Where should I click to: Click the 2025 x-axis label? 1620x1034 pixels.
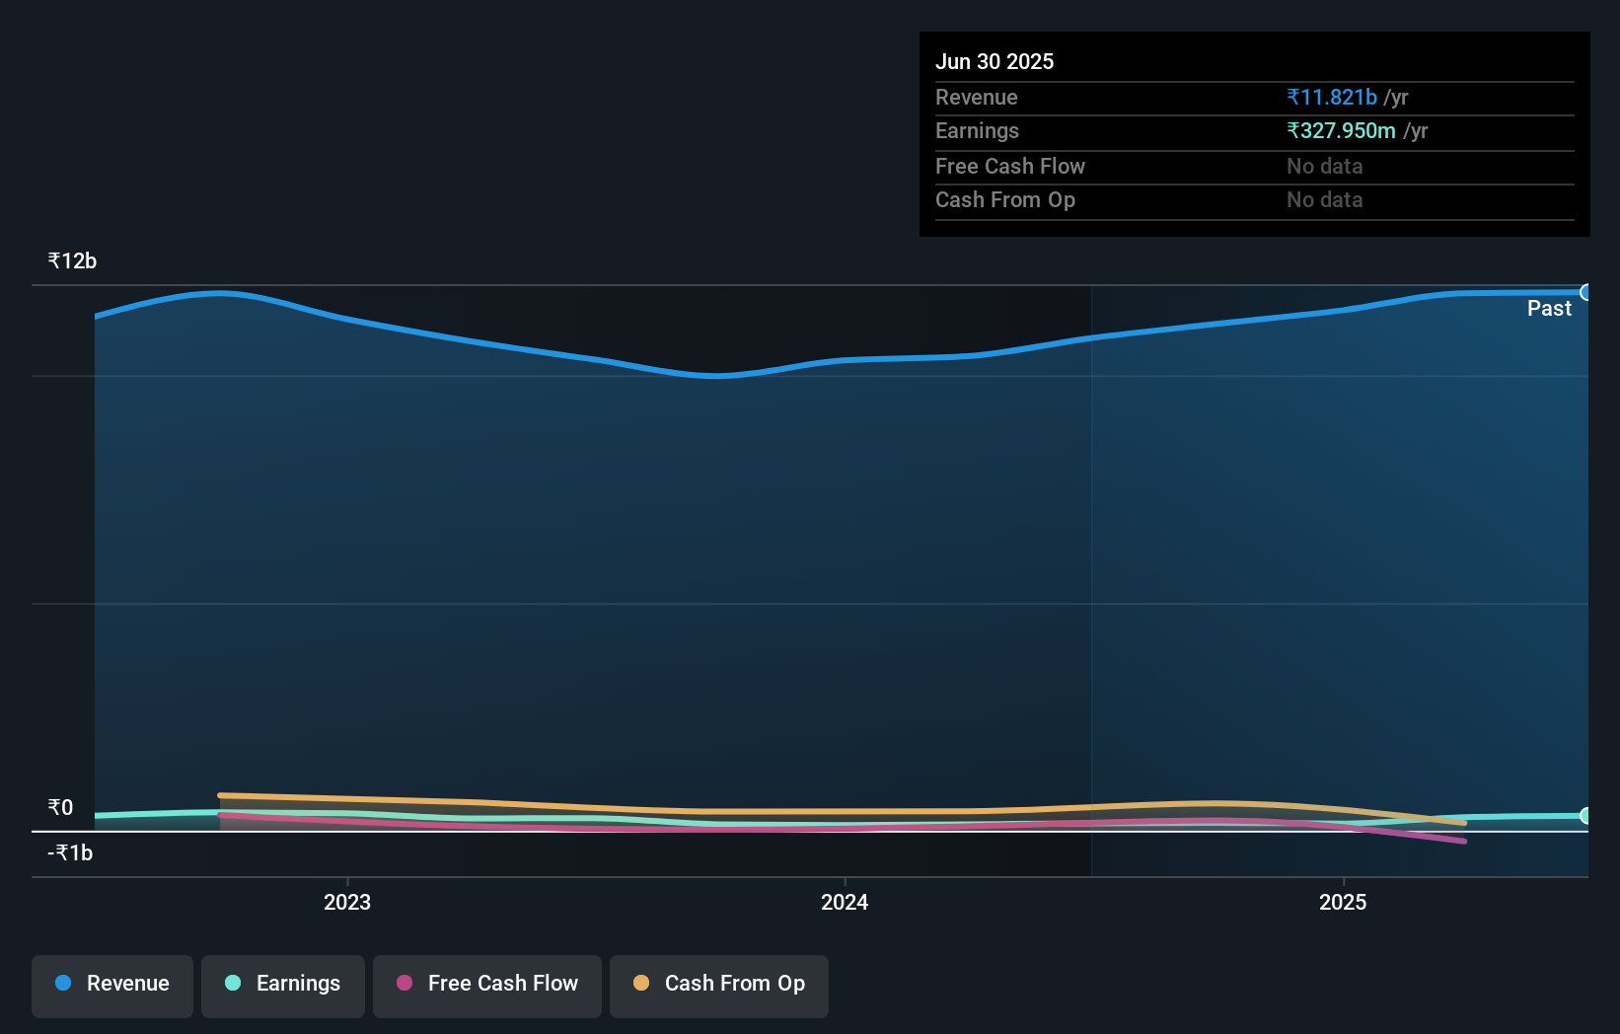tap(1343, 902)
